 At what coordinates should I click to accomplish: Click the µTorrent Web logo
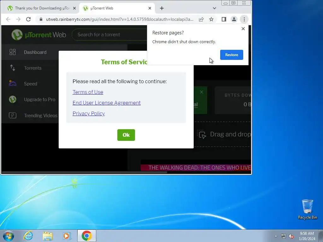coord(39,35)
